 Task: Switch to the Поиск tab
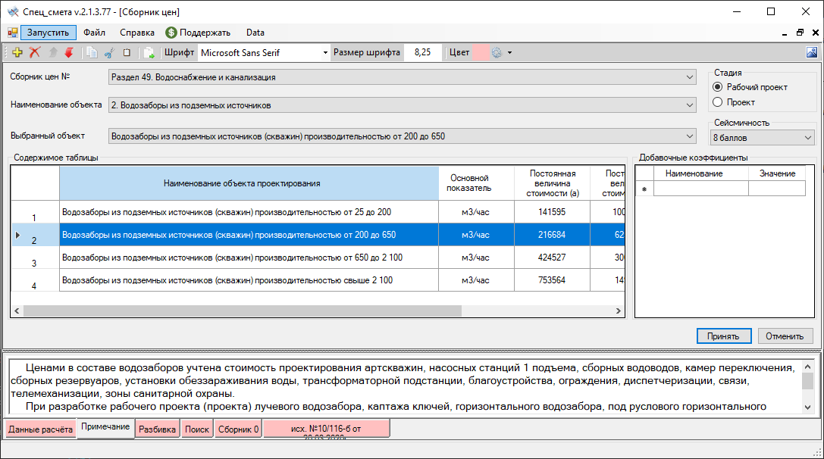pyautogui.click(x=197, y=429)
